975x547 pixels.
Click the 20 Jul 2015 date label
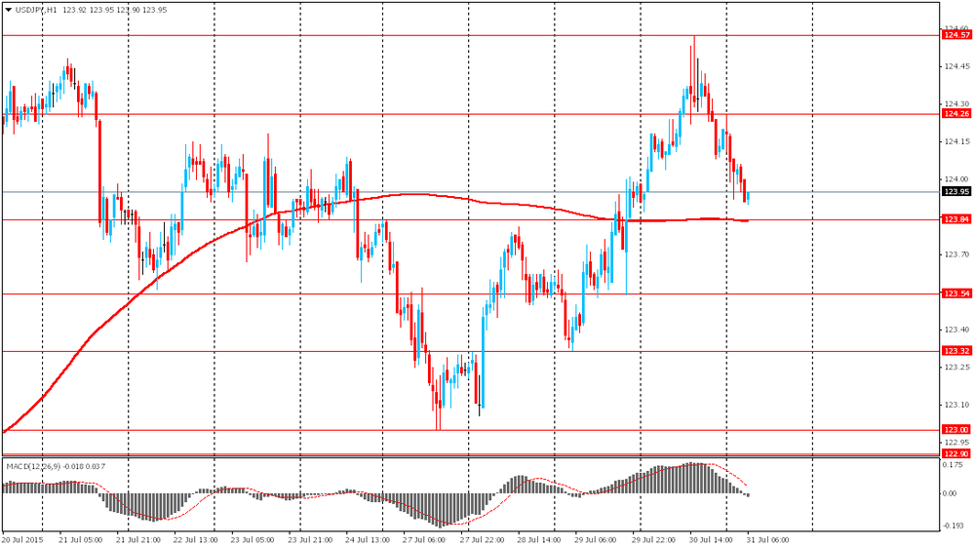click(x=22, y=539)
